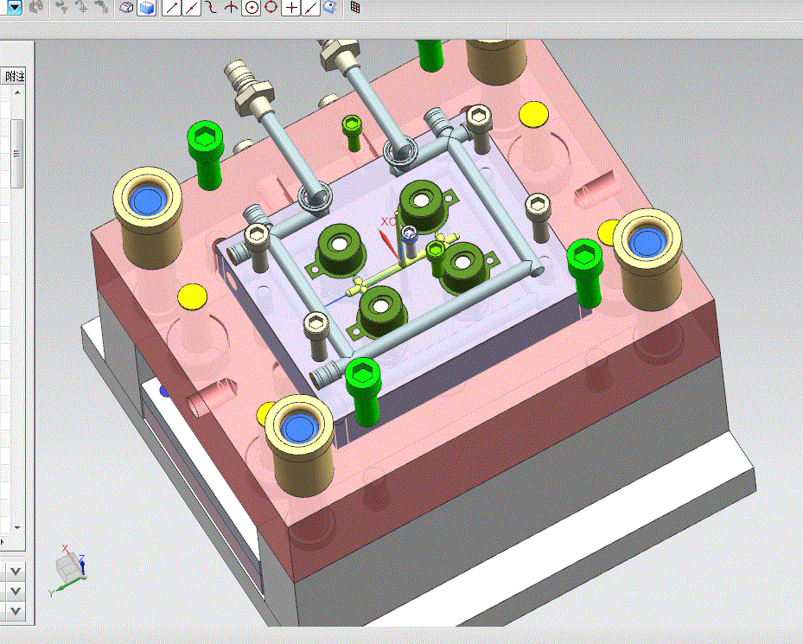
Task: Expand the first collapsed panel chevron
Action: tap(16, 571)
